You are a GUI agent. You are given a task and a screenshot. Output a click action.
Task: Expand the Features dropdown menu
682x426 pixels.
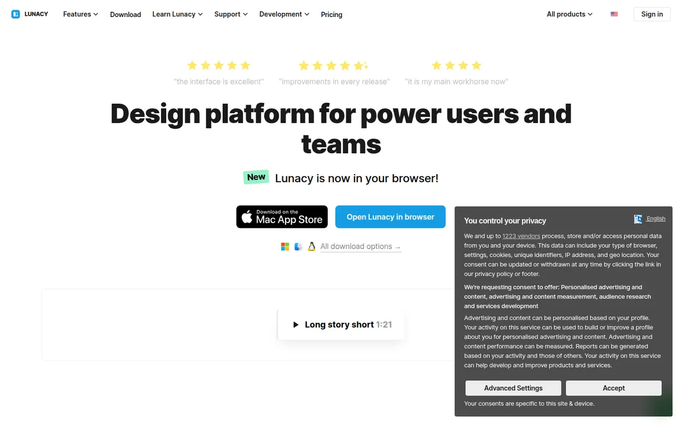[x=80, y=14]
